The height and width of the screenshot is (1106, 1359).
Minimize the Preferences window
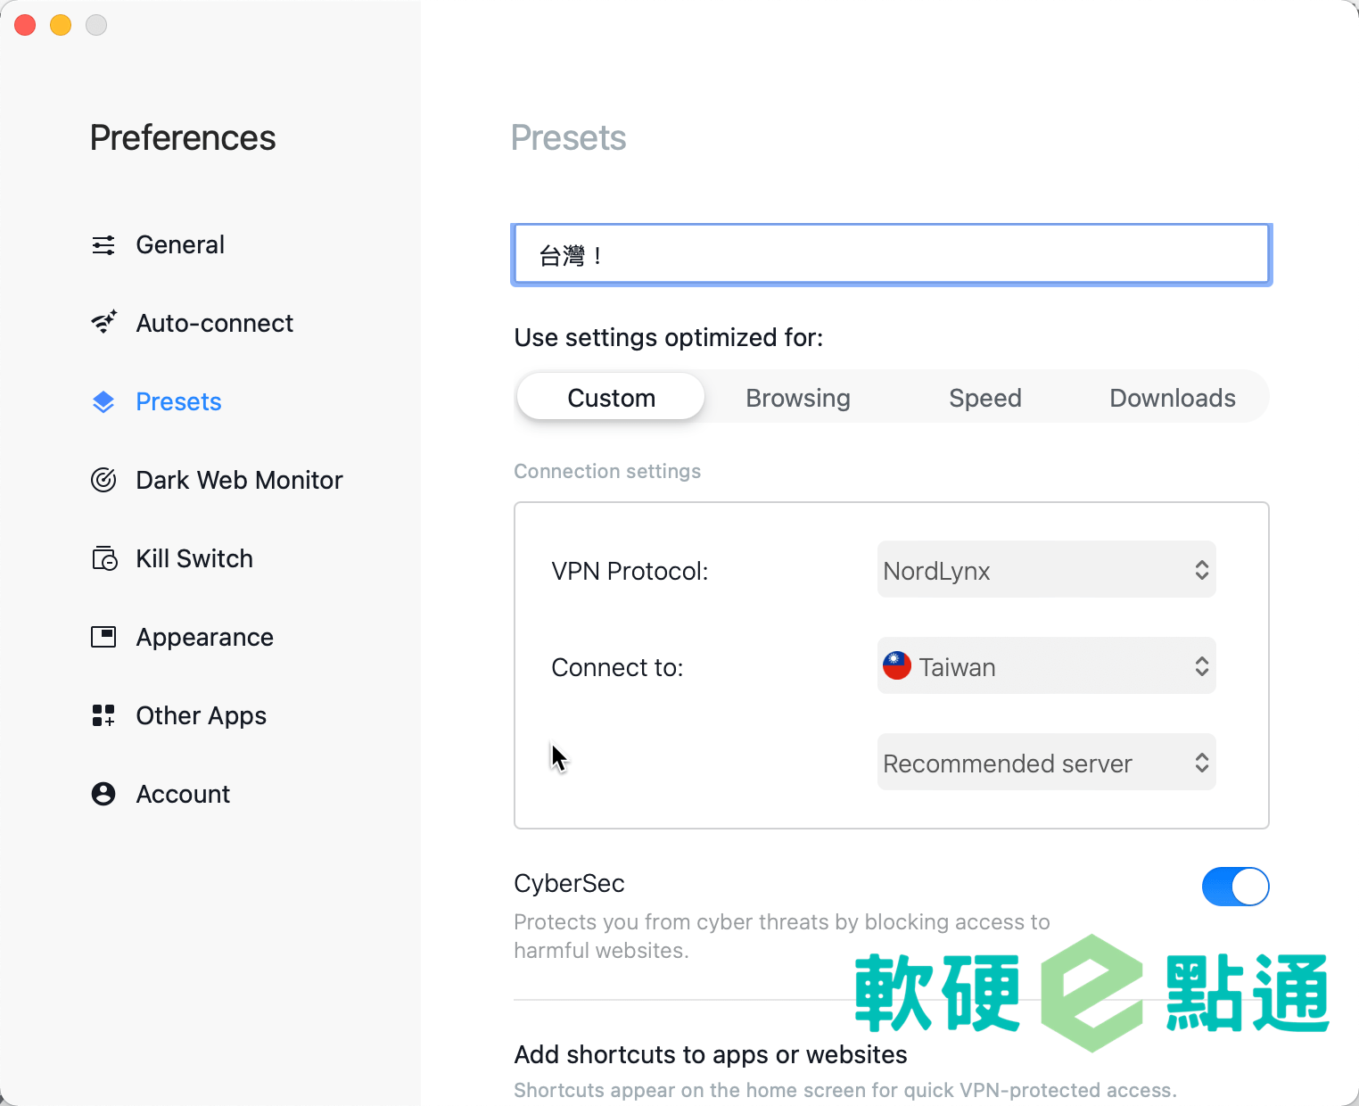point(61,25)
